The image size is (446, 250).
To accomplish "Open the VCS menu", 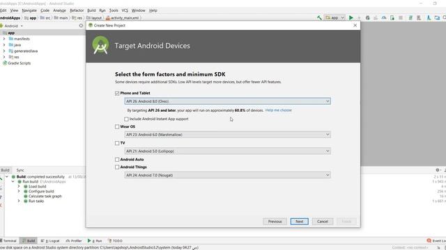I will point(125,10).
